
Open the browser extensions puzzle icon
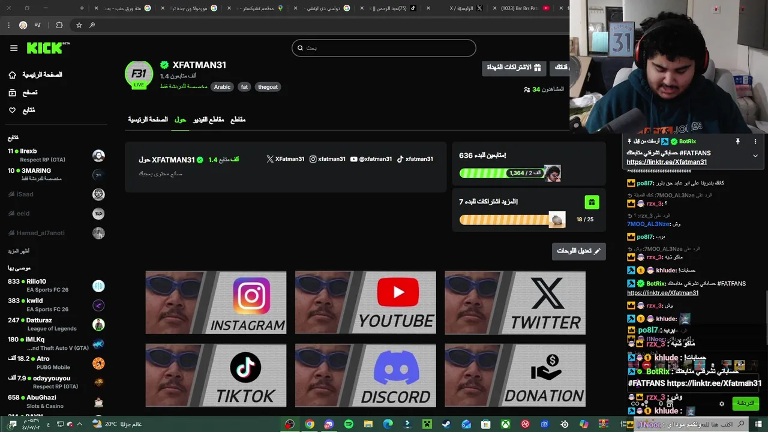tap(59, 25)
